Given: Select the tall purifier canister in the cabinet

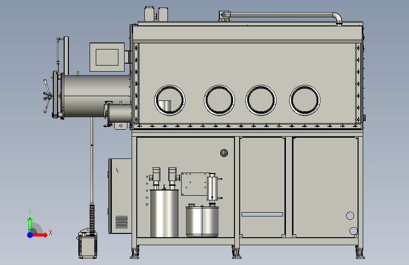Looking at the screenshot, I should coord(164,213).
